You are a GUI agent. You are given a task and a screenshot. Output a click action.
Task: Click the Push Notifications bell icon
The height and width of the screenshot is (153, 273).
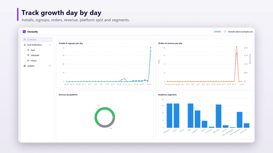25,45
